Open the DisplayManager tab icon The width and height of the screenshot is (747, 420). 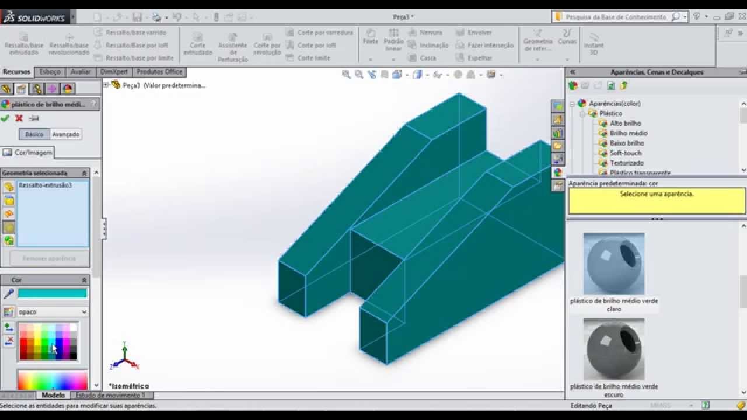click(x=67, y=89)
